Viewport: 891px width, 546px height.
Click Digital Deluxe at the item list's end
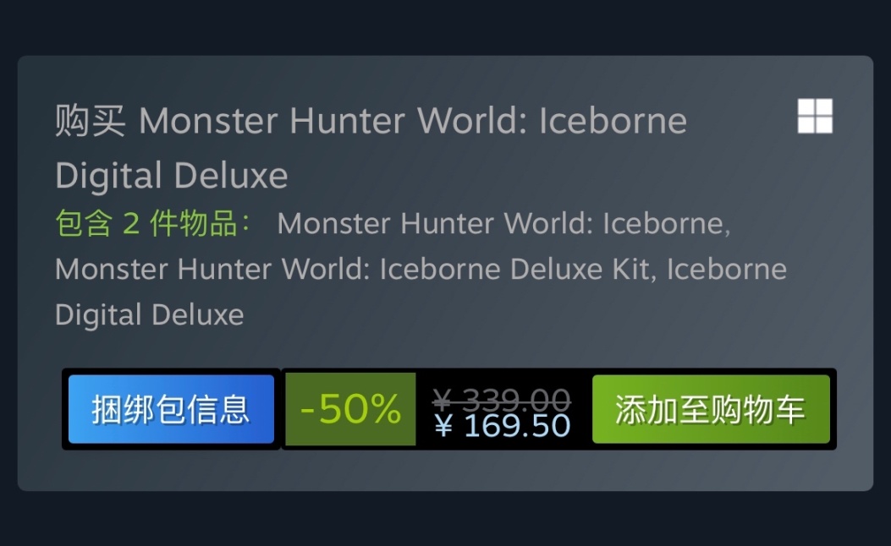tap(150, 314)
